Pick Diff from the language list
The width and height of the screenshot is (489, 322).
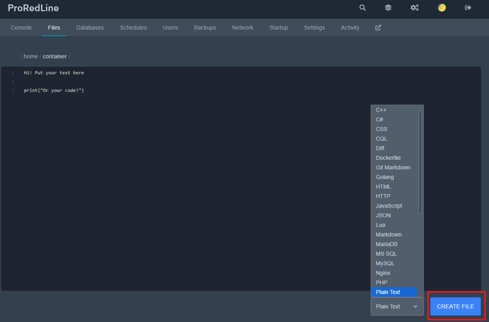[x=394, y=148]
